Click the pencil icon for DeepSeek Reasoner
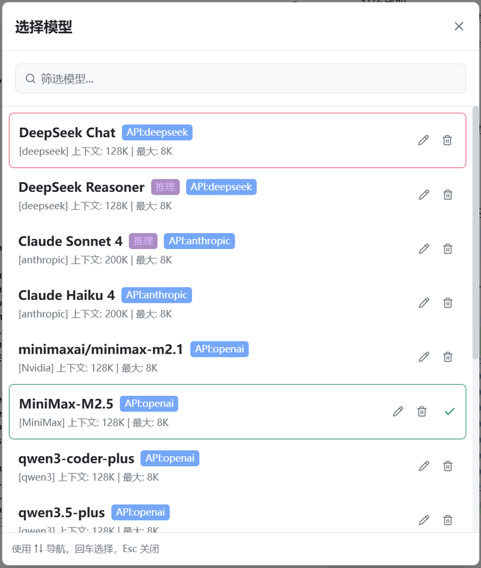This screenshot has height=568, width=481. [424, 195]
